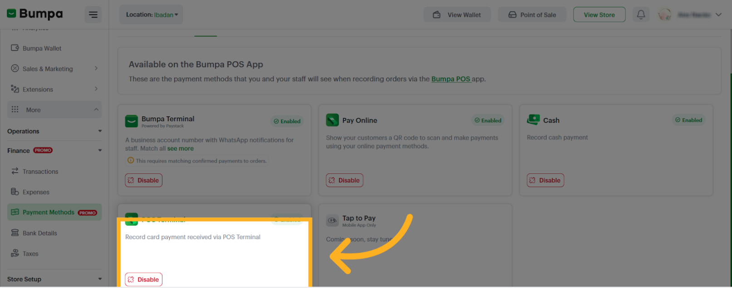Disable the Pay Online payment method
Viewport: 732px width, 288px height.
click(344, 180)
